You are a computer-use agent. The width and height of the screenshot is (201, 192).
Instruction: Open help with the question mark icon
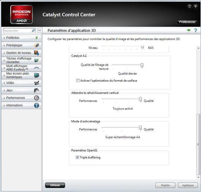coord(195,30)
